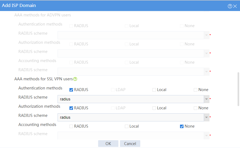This screenshot has height=148, width=240.
Task: Open SSL VPN accounting RADIUS scheme dropdown
Action: coord(206,136)
